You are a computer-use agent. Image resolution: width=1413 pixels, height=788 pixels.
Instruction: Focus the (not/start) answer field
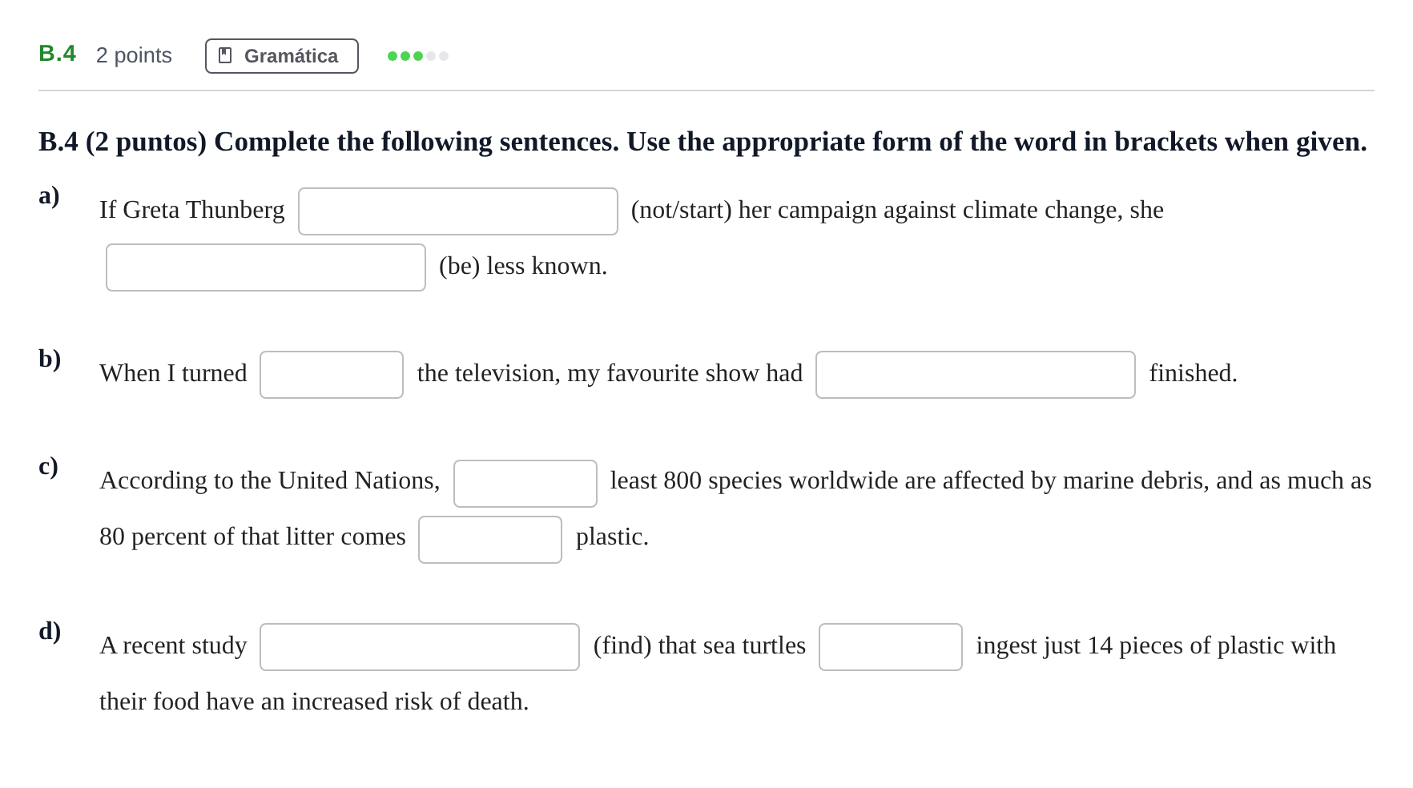click(x=458, y=211)
